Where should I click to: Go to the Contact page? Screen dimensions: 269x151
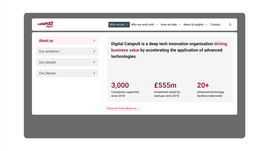[215, 25]
